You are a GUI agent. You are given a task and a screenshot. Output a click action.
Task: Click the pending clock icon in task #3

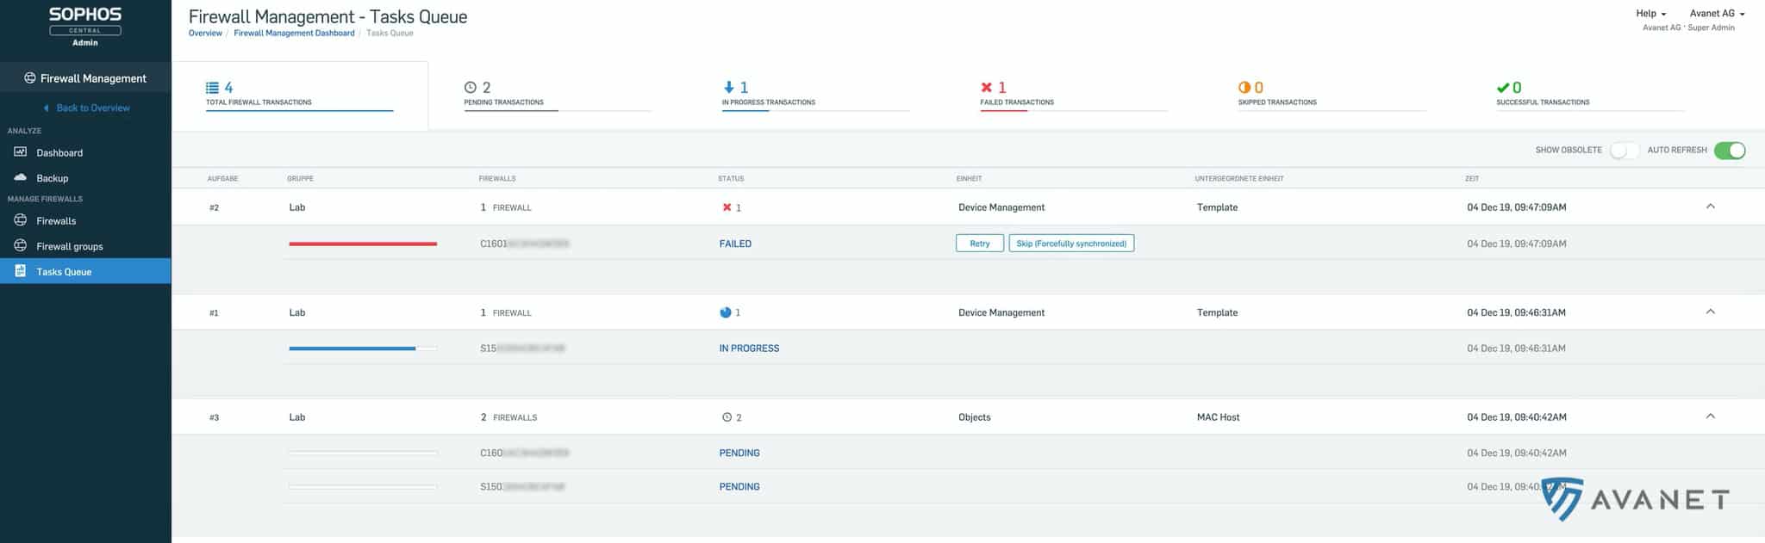point(727,417)
